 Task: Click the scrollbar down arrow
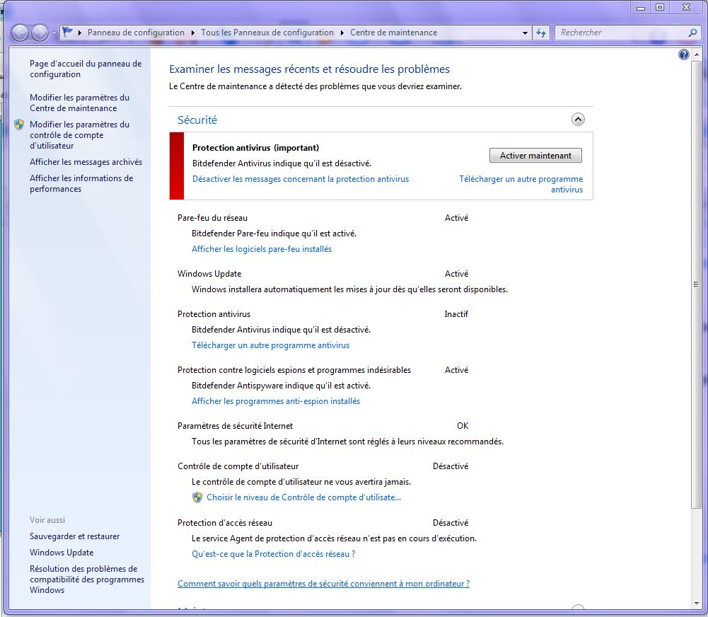click(x=696, y=604)
